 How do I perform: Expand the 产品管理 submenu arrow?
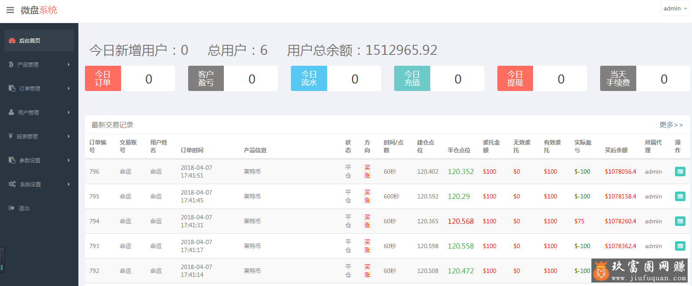tap(69, 64)
